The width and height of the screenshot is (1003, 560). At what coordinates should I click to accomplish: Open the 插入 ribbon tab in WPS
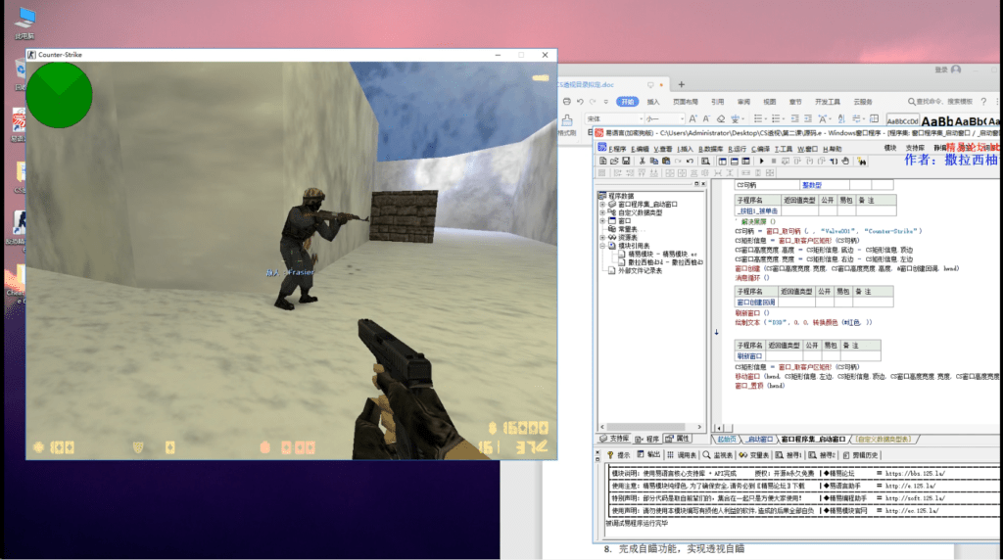(653, 101)
